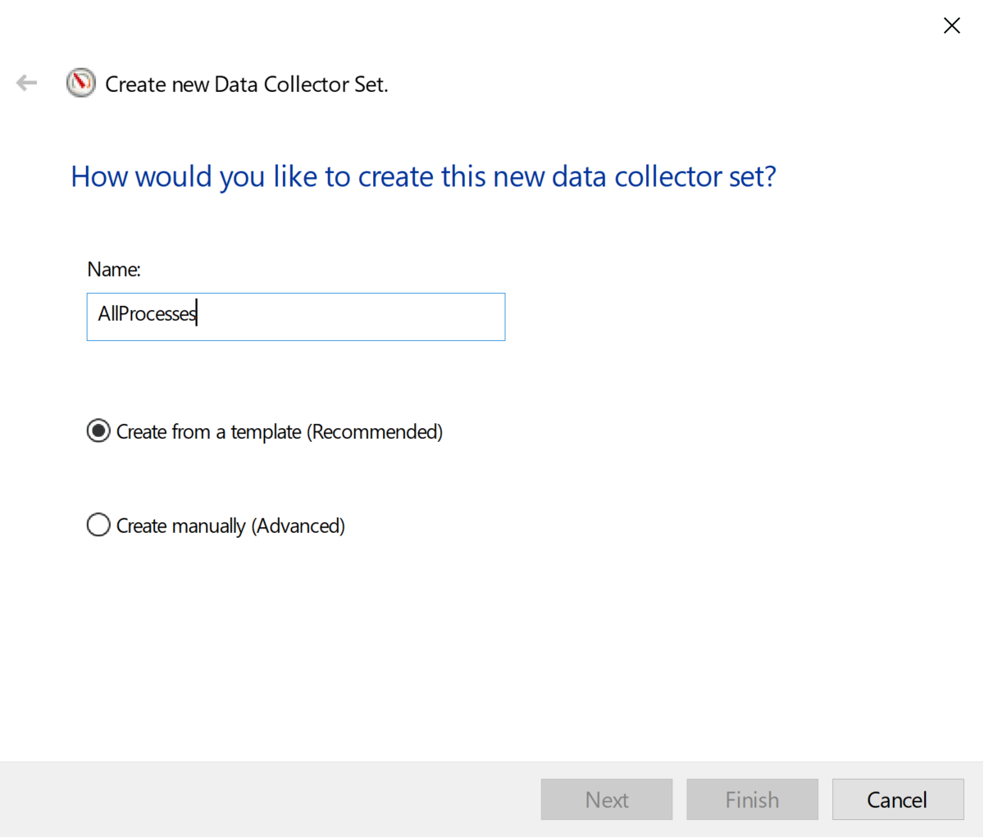Click the 'Create new Data Collector Set.' title
The image size is (984, 838).
pos(246,84)
